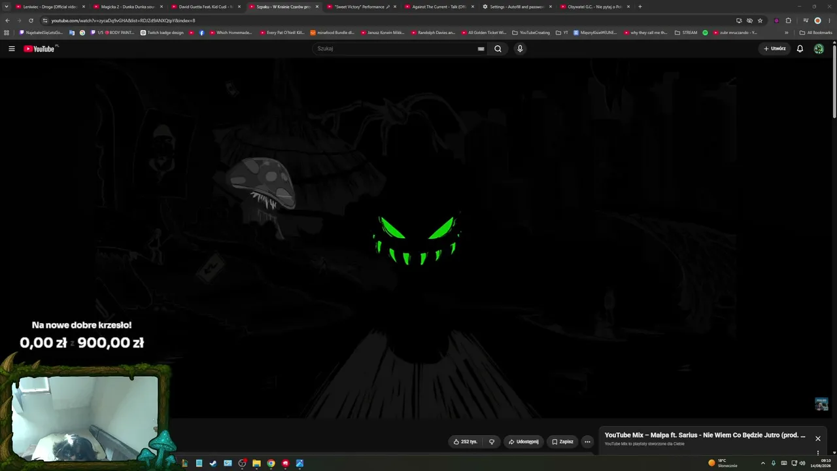
Task: Click the video player area
Action: 415,238
